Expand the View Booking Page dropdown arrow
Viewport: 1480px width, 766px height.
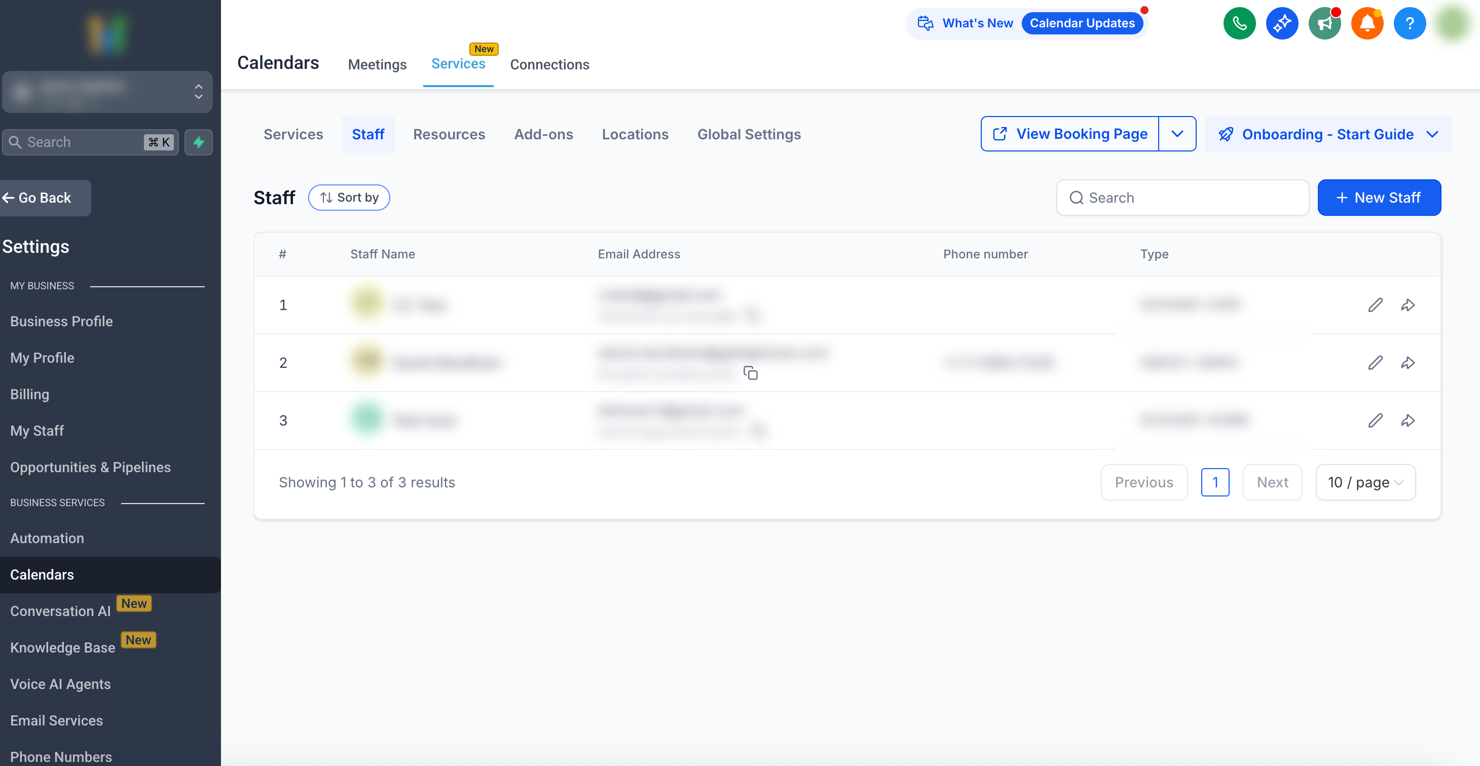tap(1176, 134)
